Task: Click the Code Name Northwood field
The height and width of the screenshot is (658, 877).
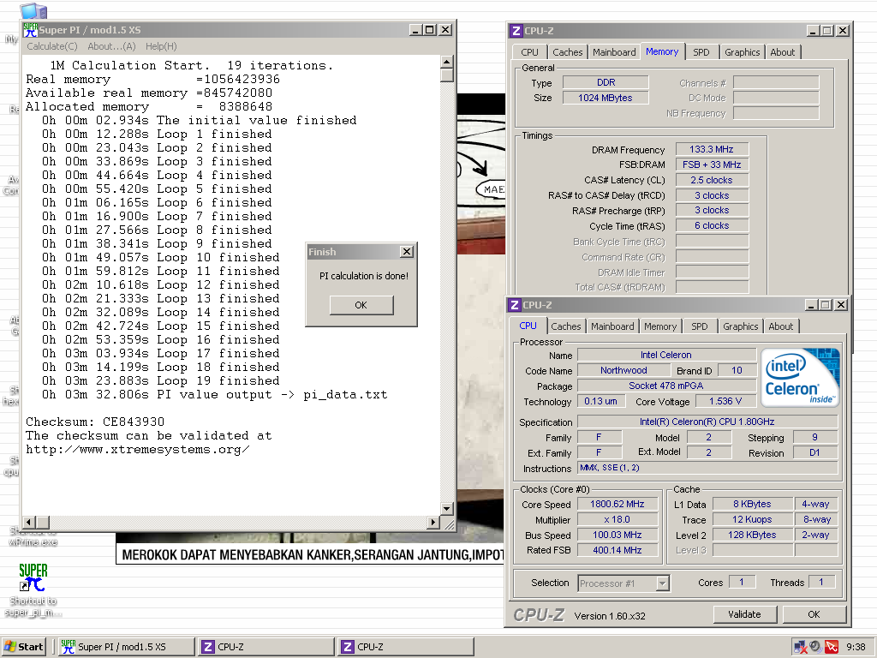Action: 623,370
